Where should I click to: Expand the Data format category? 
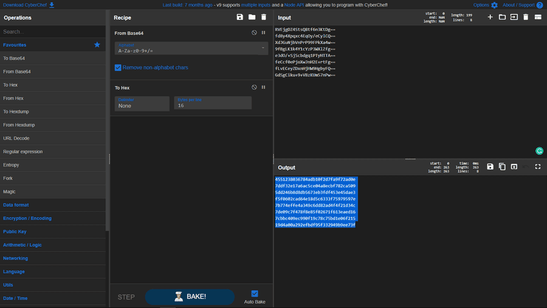coord(16,205)
